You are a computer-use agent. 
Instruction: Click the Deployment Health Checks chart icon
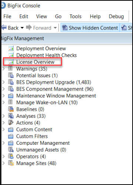click(x=11, y=55)
